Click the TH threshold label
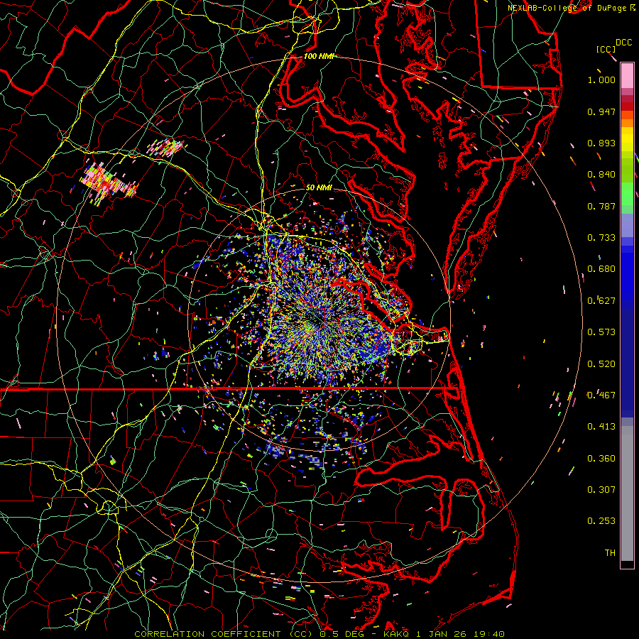 (x=610, y=553)
